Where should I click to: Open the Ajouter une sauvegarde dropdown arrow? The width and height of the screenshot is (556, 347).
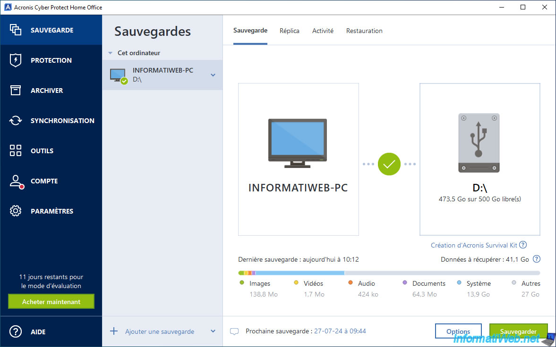(x=213, y=331)
